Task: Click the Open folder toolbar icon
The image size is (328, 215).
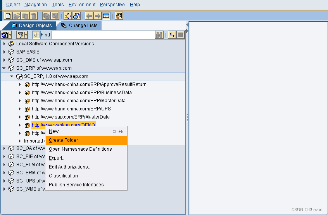Action: [x=17, y=16]
